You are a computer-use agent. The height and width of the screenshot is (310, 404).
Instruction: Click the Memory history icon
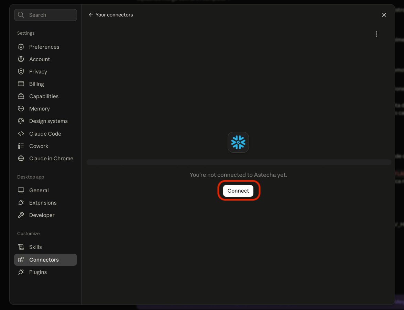pyautogui.click(x=21, y=108)
